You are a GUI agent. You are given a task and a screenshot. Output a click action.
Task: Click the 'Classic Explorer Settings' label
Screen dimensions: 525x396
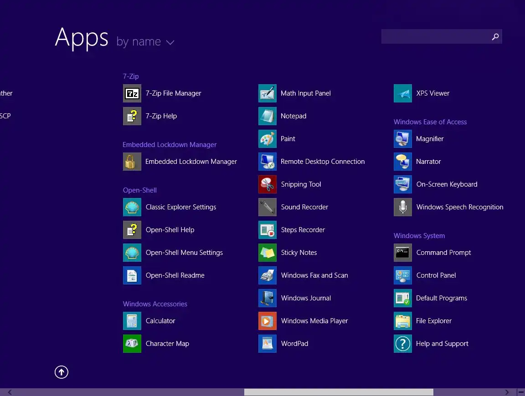pyautogui.click(x=181, y=207)
